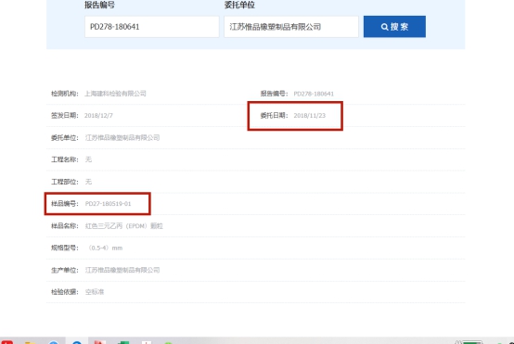Click the 检验依据 field label
514x344 pixels.
click(x=65, y=292)
